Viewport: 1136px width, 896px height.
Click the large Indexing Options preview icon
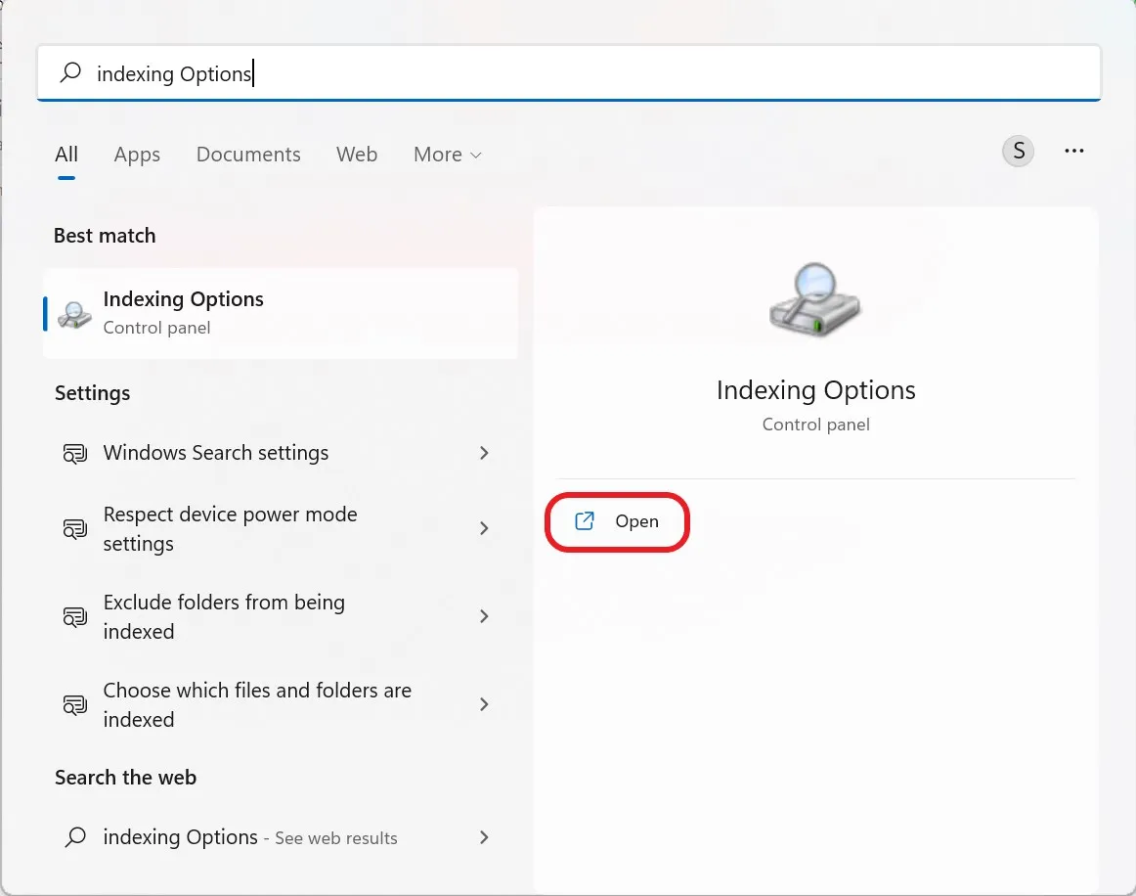coord(815,299)
